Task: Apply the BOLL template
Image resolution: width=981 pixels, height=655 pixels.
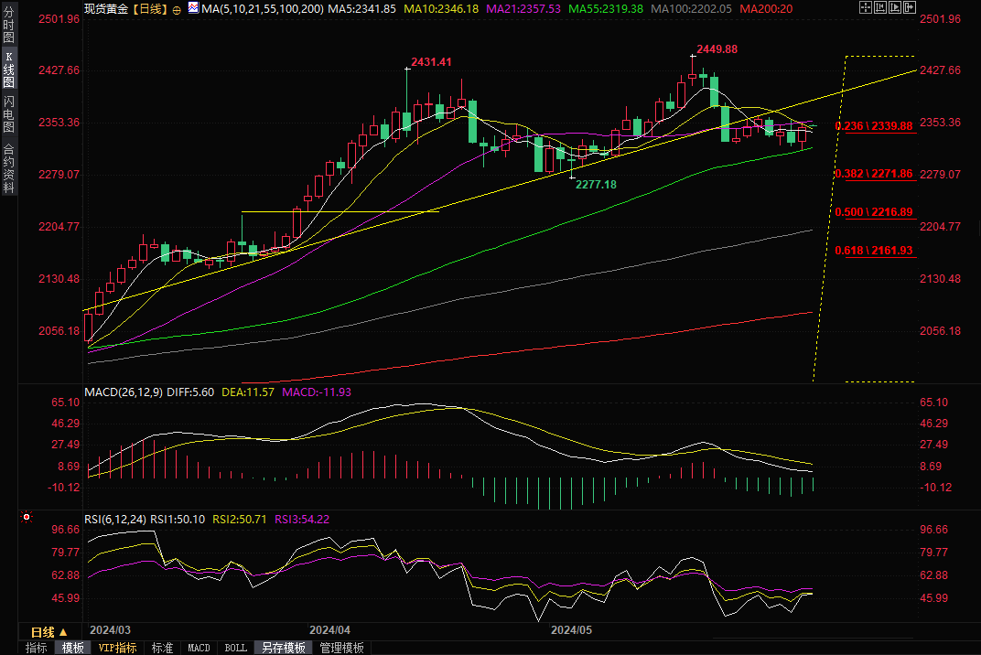Action: [x=235, y=648]
